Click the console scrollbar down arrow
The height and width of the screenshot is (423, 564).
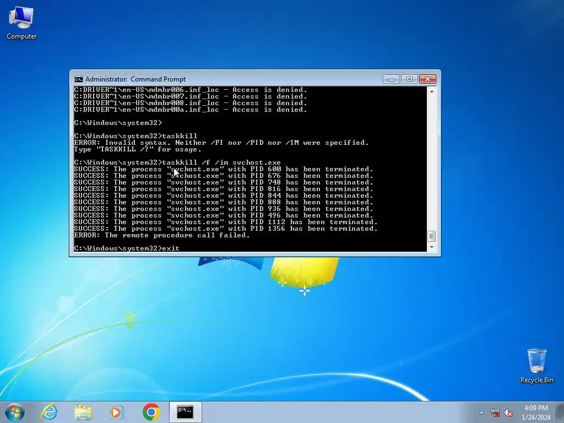[432, 247]
